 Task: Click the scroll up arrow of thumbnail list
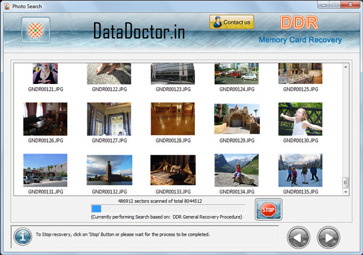[346, 67]
